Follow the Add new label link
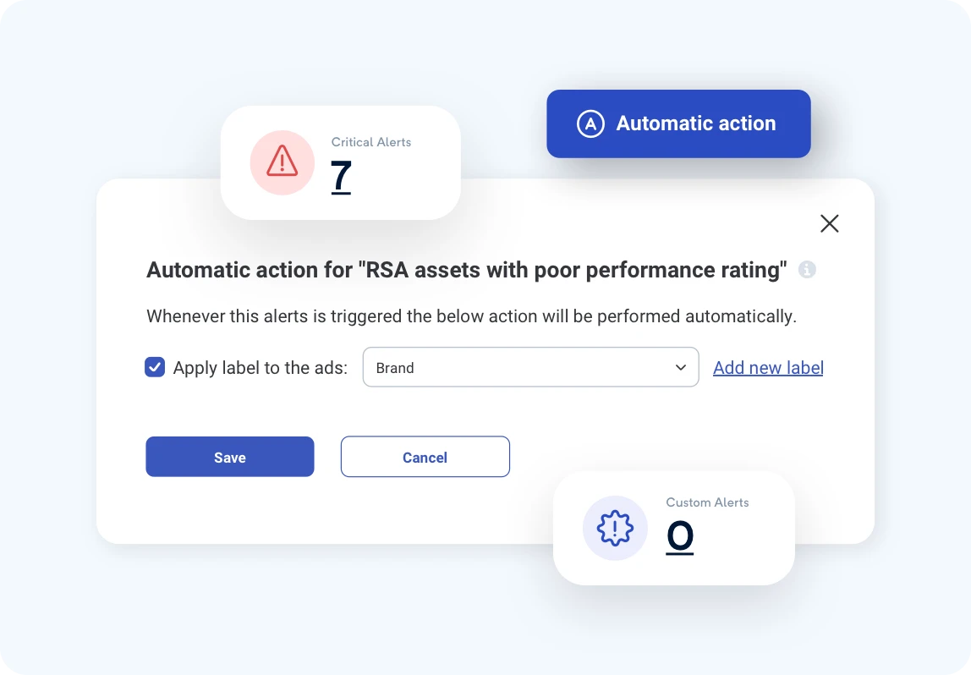971x675 pixels. pos(768,368)
